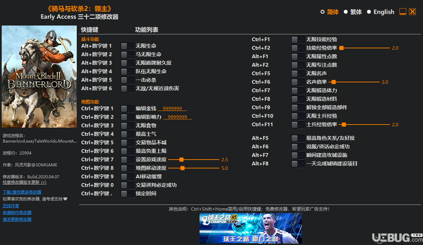Image resolution: width=423 pixels, height=245 pixels.
Task: Click 作者：风灵月影@3DMGAME text
Action: tap(30, 165)
